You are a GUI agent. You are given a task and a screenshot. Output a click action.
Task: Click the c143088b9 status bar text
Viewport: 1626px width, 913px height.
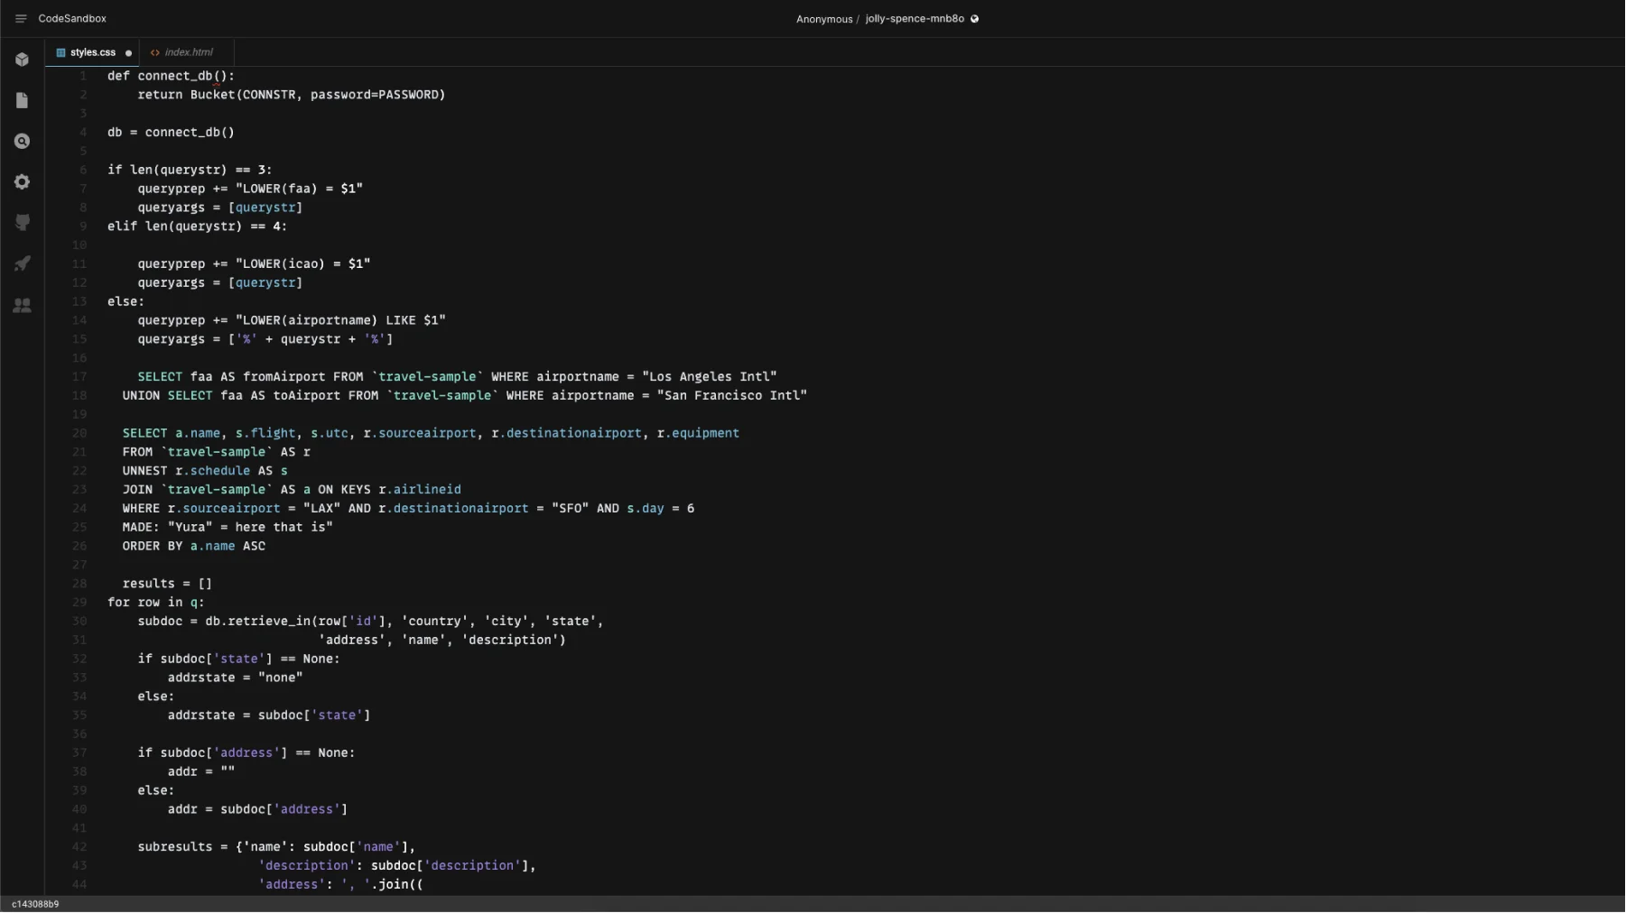point(35,904)
